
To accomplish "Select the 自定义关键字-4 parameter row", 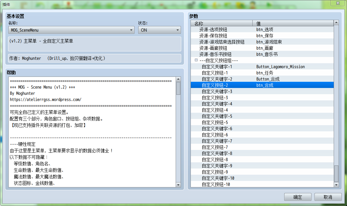I will (262, 104).
